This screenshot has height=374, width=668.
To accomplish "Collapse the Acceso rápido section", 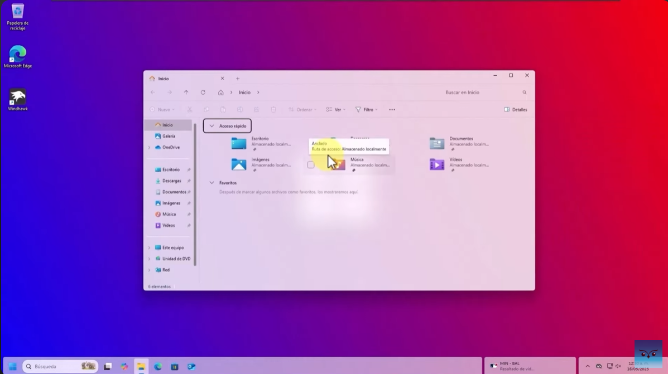I will [x=212, y=126].
